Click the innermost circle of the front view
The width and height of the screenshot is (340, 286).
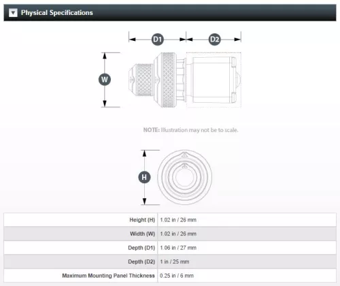(184, 178)
